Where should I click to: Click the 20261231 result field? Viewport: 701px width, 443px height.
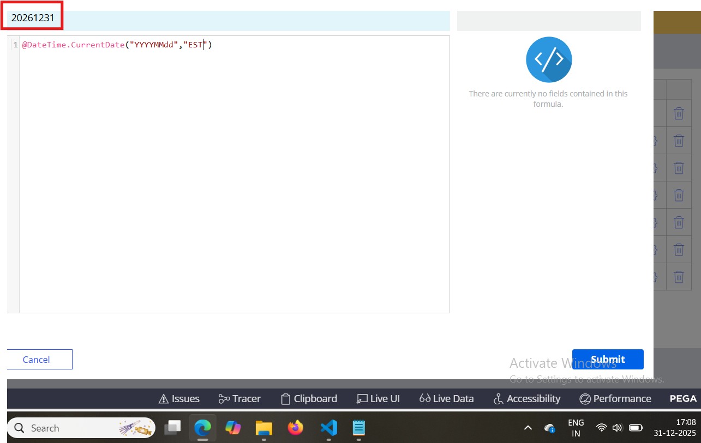click(33, 18)
